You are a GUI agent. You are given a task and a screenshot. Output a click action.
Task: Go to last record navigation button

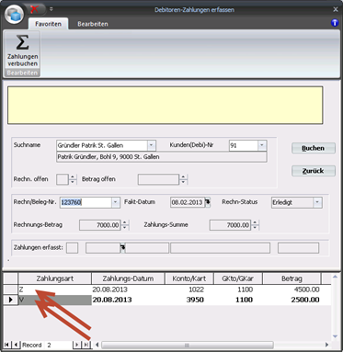pyautogui.click(x=86, y=345)
